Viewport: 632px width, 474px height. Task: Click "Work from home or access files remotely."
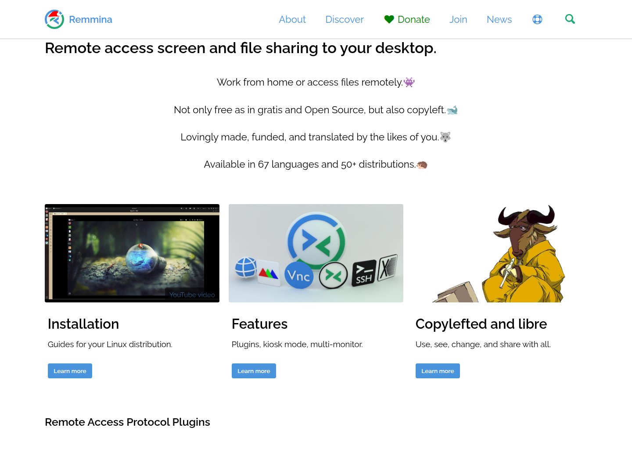310,82
